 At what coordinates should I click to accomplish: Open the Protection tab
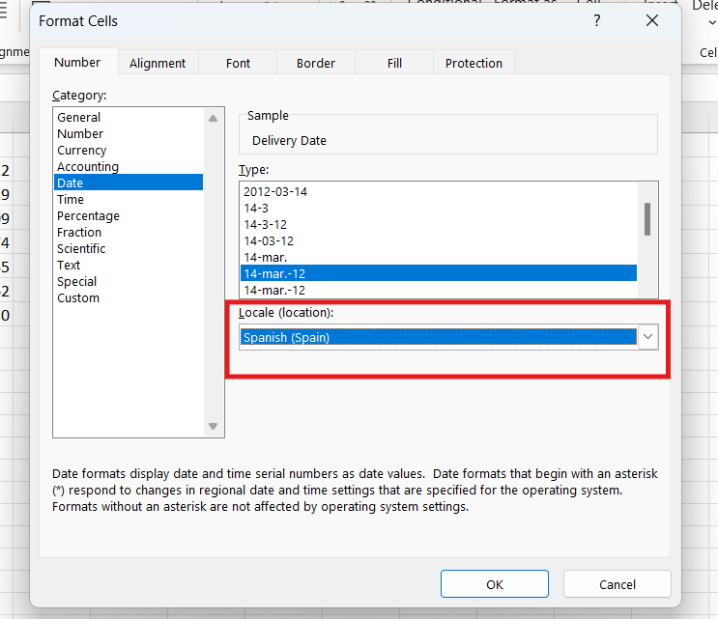474,63
